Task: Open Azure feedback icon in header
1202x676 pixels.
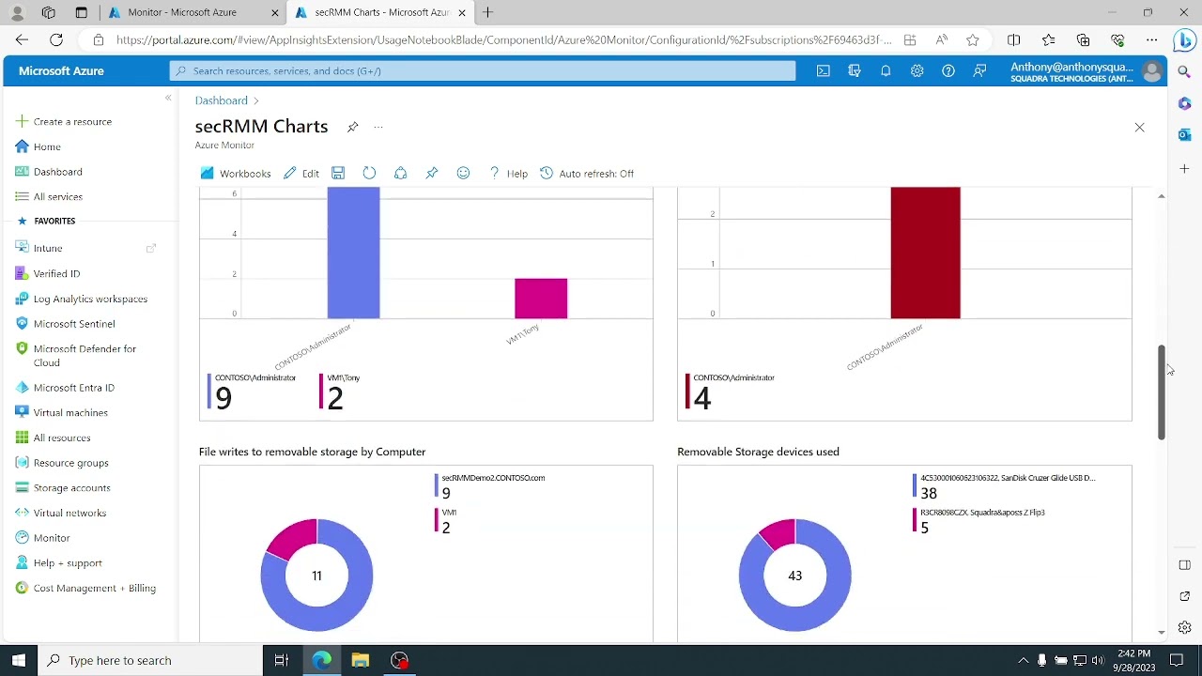Action: 979,70
